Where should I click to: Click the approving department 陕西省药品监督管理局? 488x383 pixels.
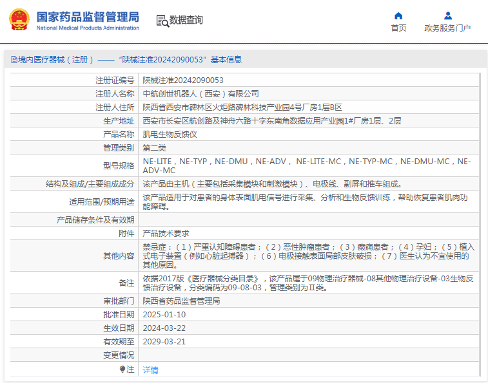coord(181,301)
